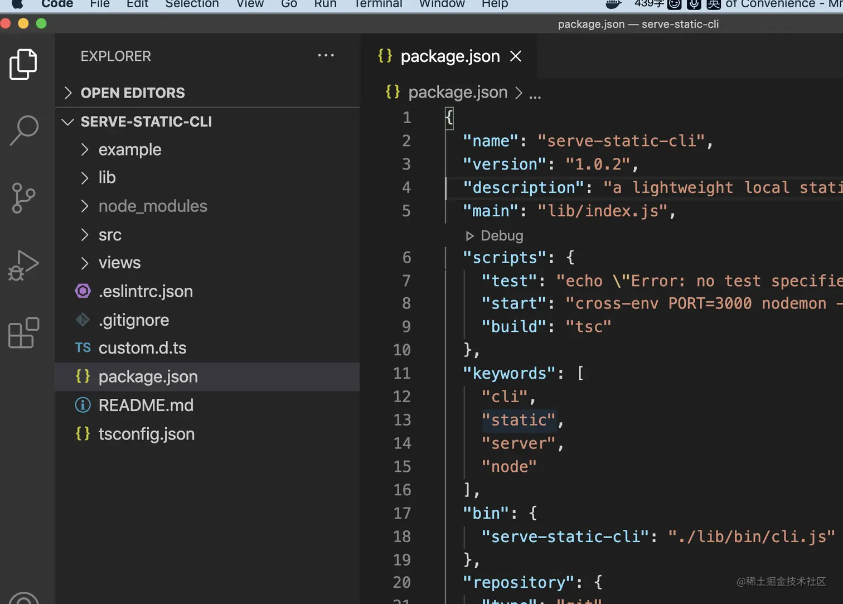The image size is (843, 604).
Task: Click the 英 input method icon
Action: click(714, 4)
